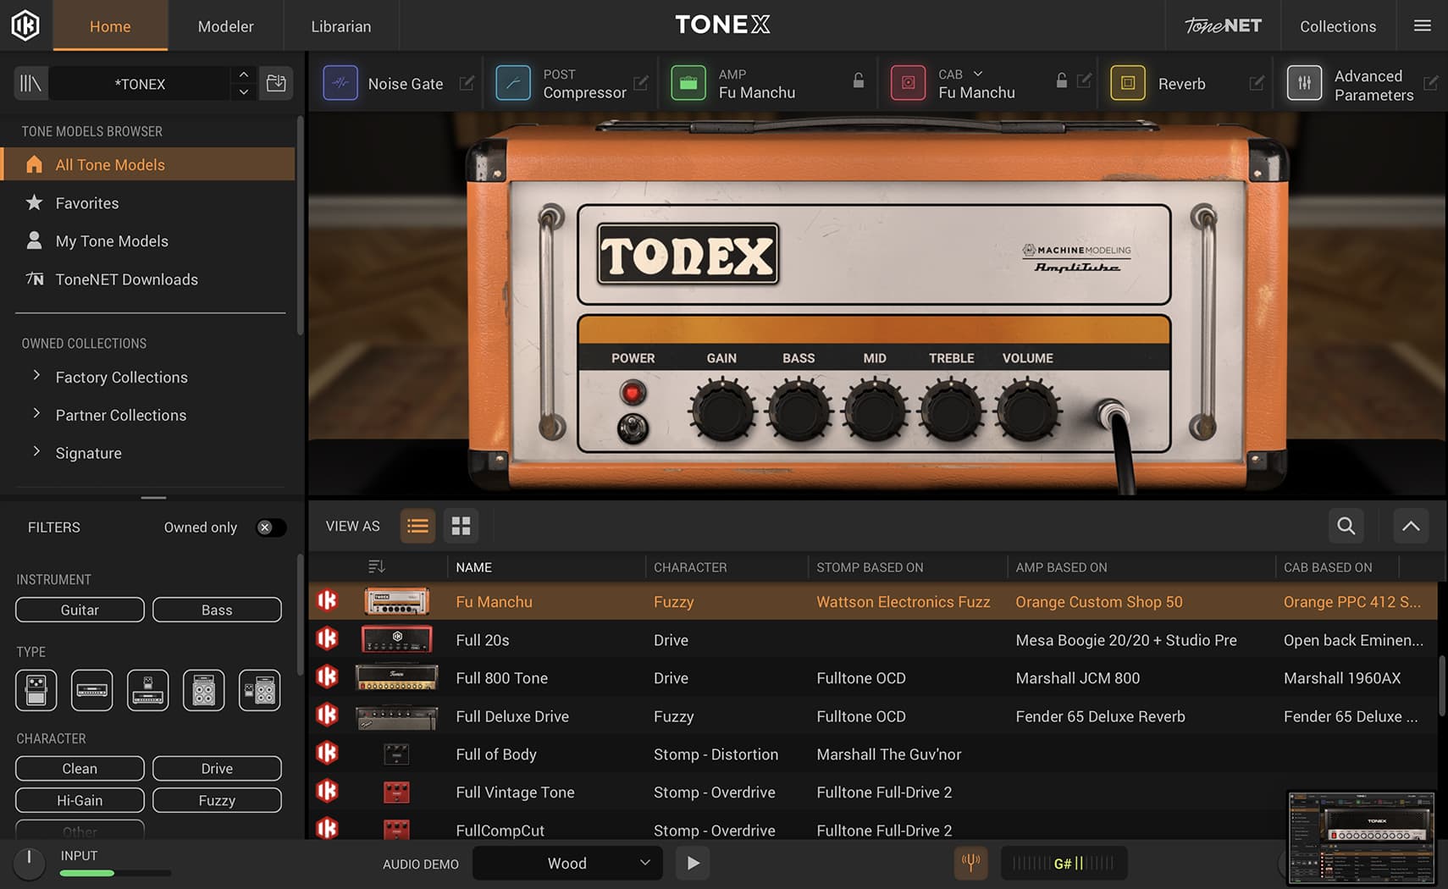Open the Audio Demo Wood dropdown

pos(566,863)
